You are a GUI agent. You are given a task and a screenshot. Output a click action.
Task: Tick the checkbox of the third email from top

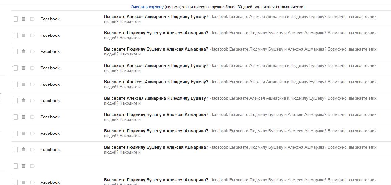click(15, 51)
